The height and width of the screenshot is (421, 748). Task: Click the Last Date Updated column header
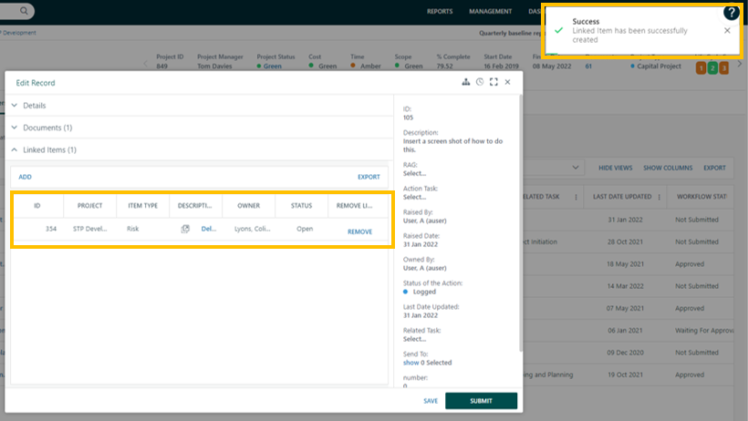[622, 197]
